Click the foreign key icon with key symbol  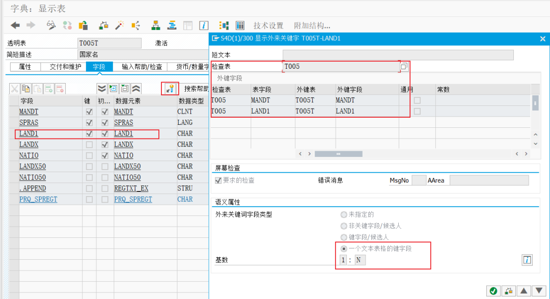coord(170,89)
